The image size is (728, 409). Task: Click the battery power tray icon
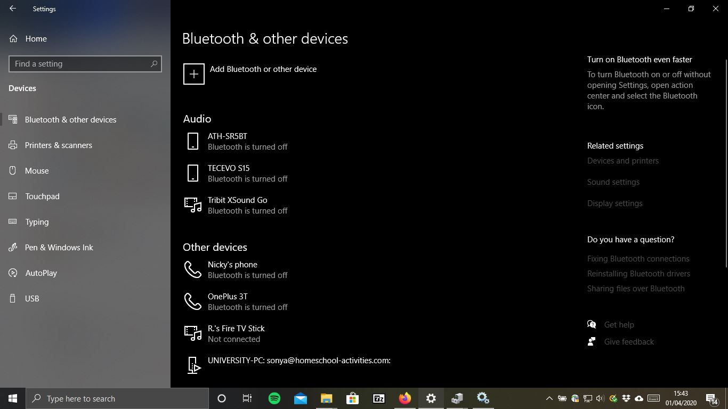click(562, 398)
